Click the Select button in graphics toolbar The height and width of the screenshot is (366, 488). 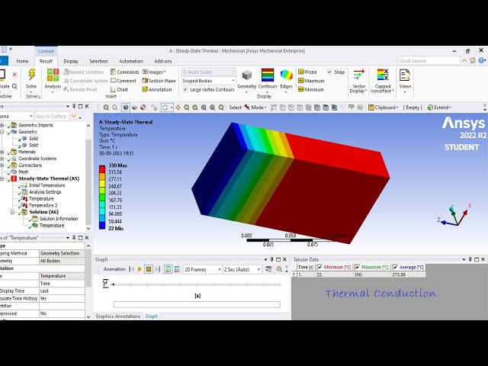pos(236,108)
